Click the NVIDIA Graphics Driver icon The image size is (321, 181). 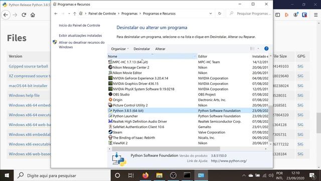point(110,83)
